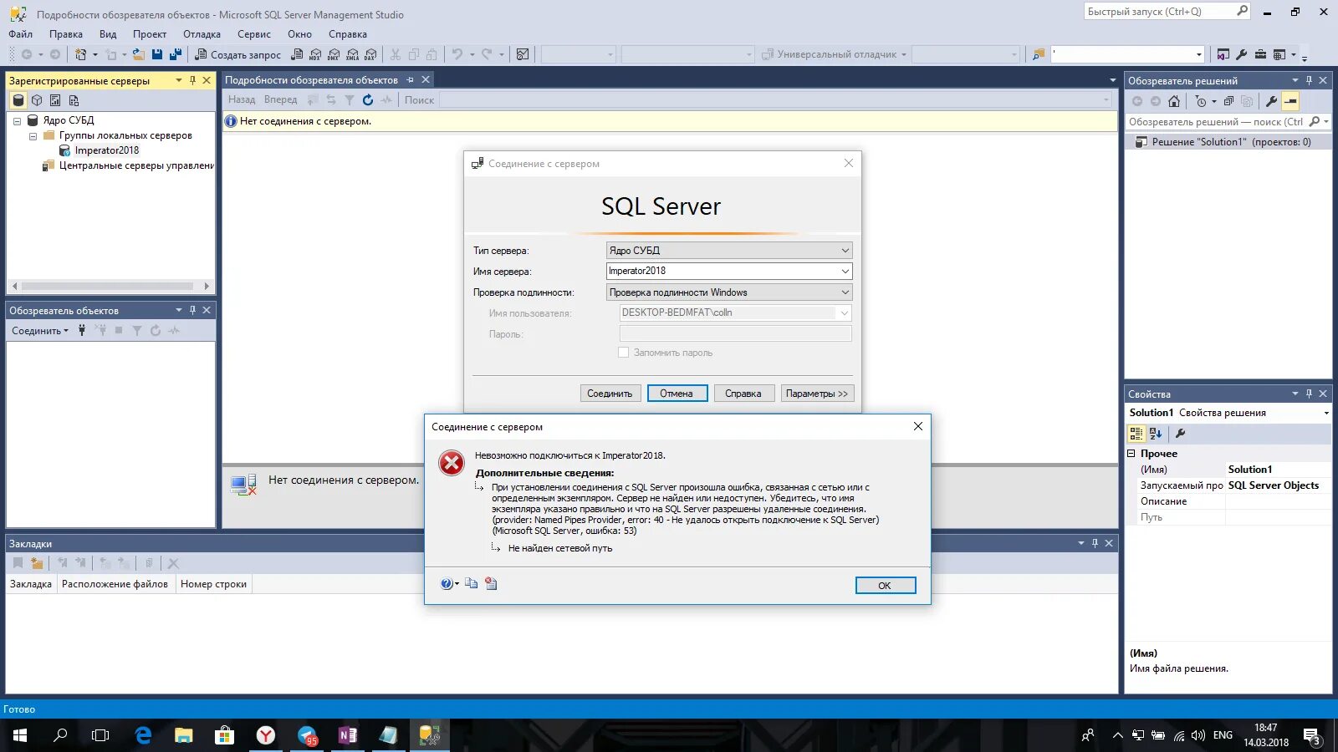Click the Соединить button in connection dialog
Viewport: 1338px width, 752px height.
(610, 394)
